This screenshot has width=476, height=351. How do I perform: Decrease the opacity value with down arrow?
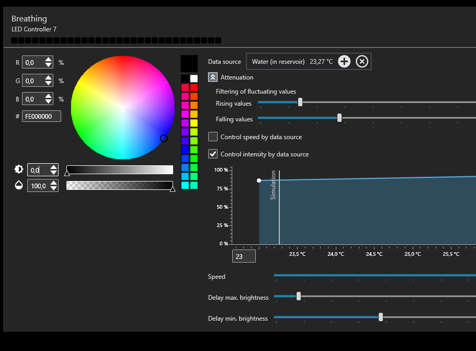pos(54,188)
